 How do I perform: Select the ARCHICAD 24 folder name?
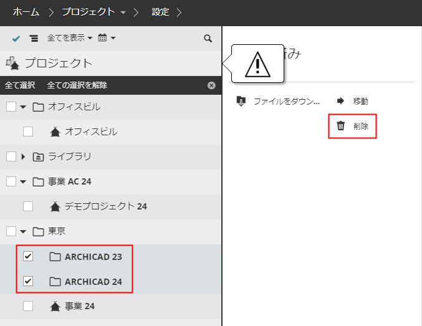coord(94,282)
